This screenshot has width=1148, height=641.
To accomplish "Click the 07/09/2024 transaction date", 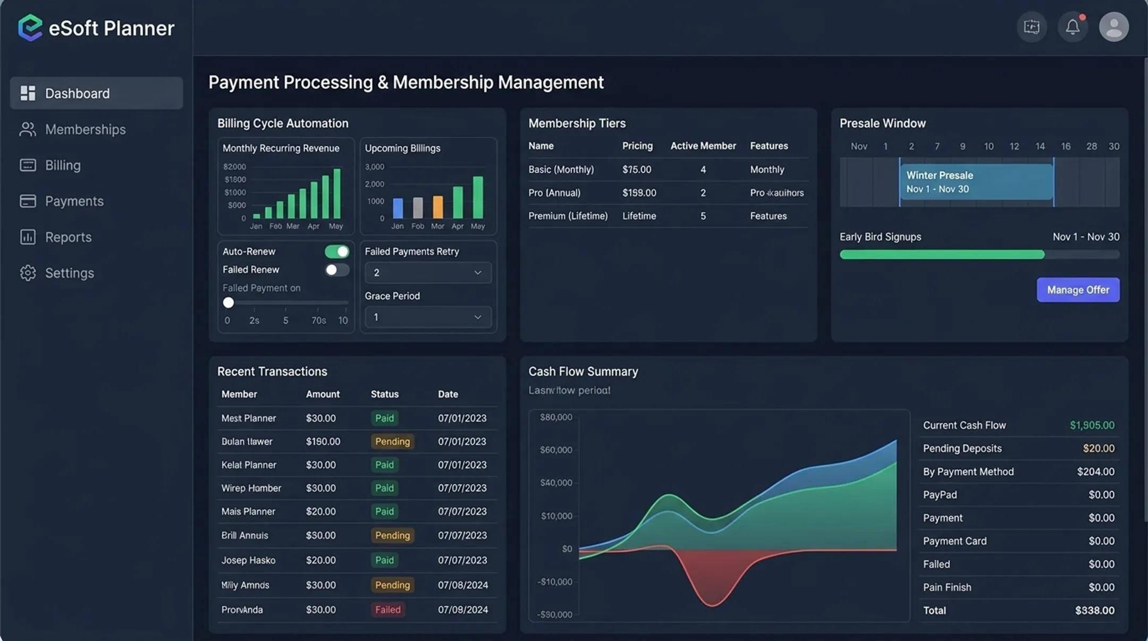I will pos(463,610).
